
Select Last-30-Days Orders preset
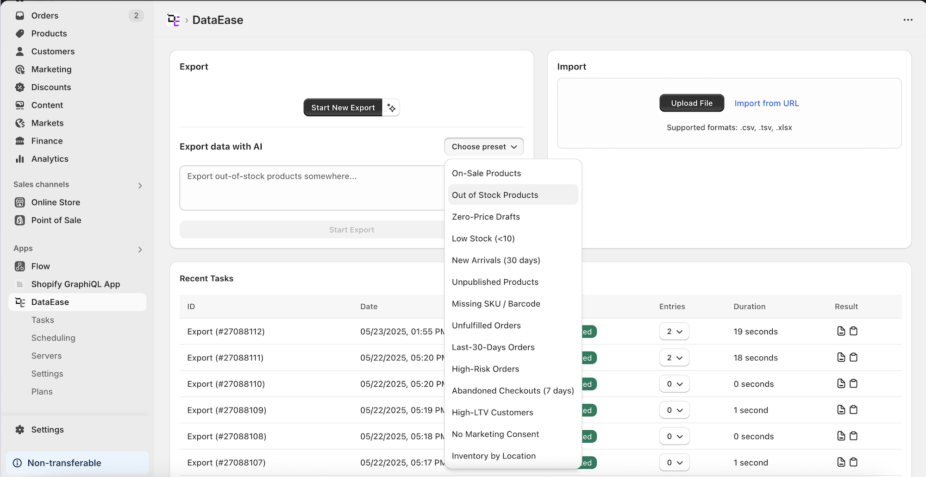tap(513, 347)
